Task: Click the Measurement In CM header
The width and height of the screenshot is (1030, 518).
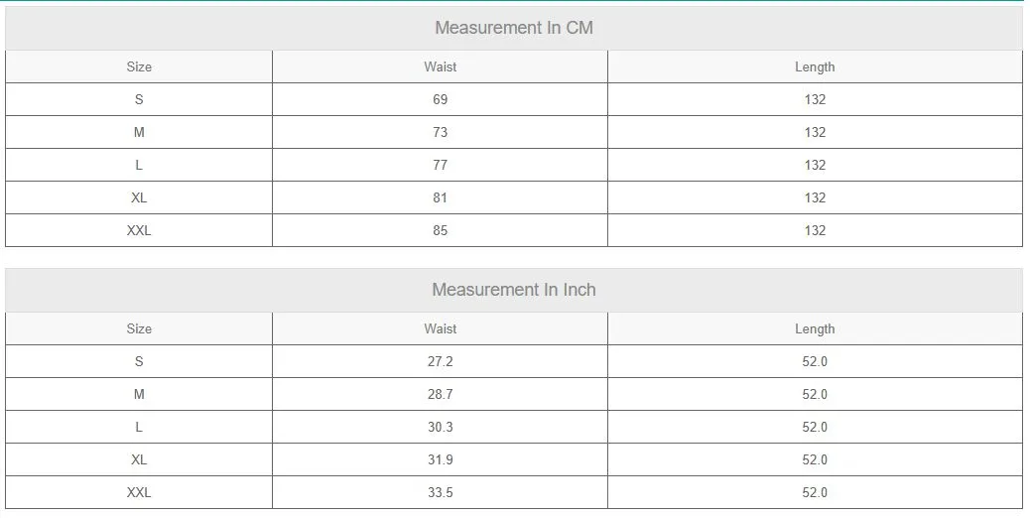Action: (513, 28)
